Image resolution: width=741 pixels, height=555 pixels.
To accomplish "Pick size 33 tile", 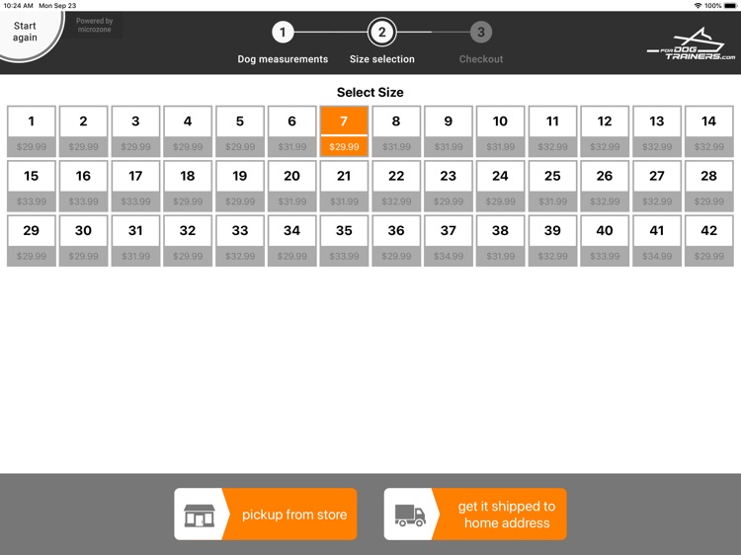I will pos(240,241).
